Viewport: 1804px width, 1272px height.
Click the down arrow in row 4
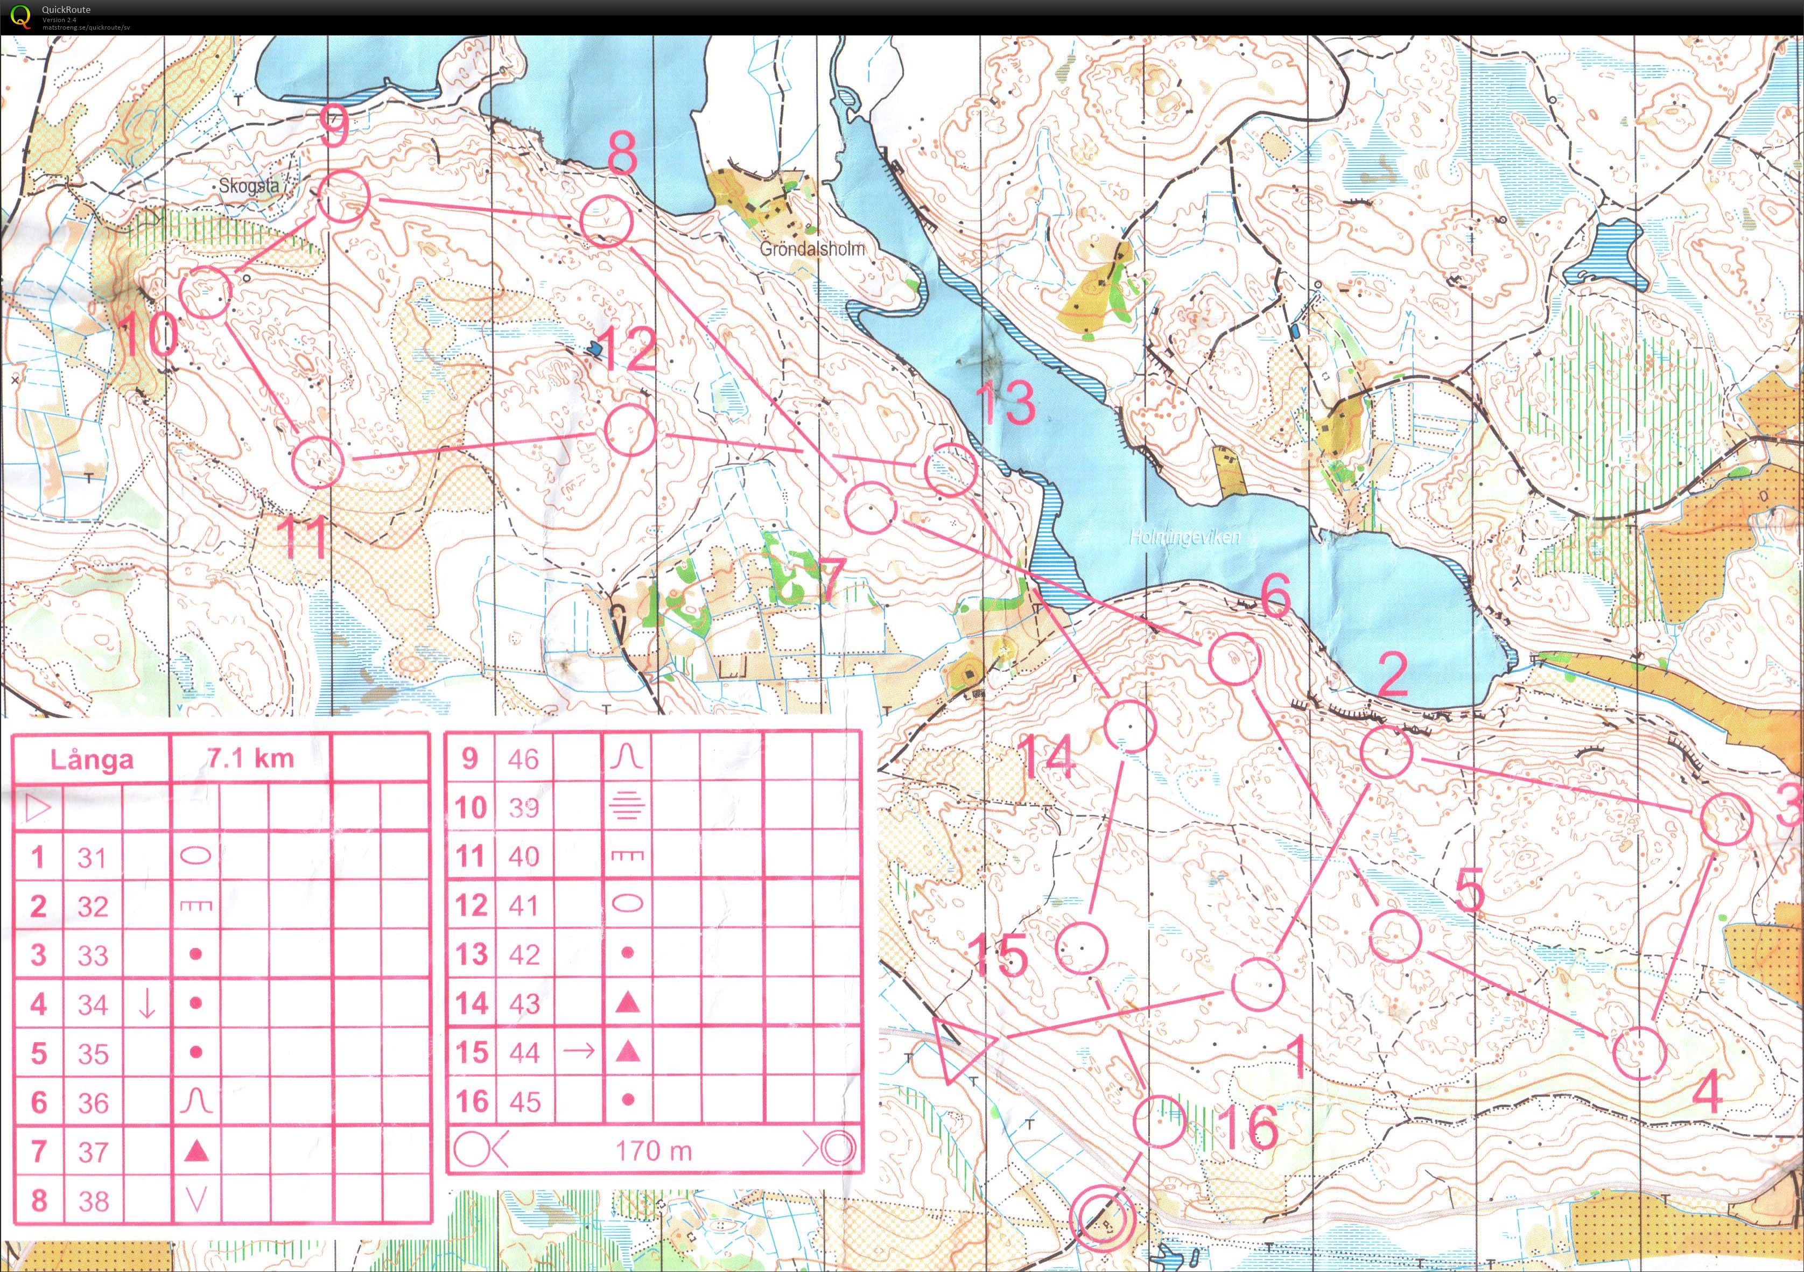tap(147, 1003)
